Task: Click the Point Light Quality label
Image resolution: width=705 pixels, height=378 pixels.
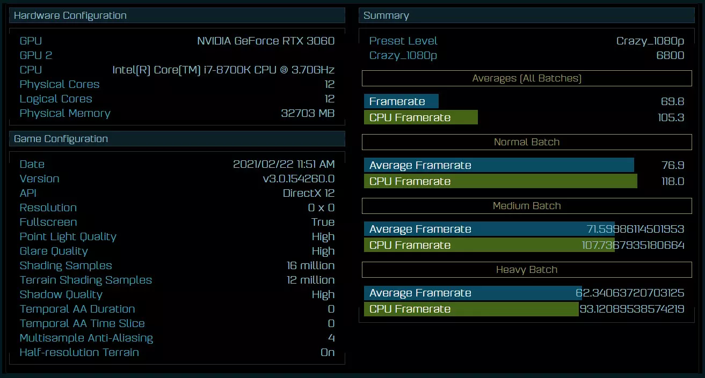Action: 68,237
